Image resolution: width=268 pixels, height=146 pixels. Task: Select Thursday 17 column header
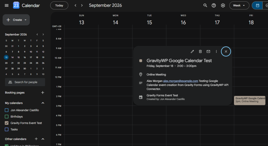(x=217, y=20)
